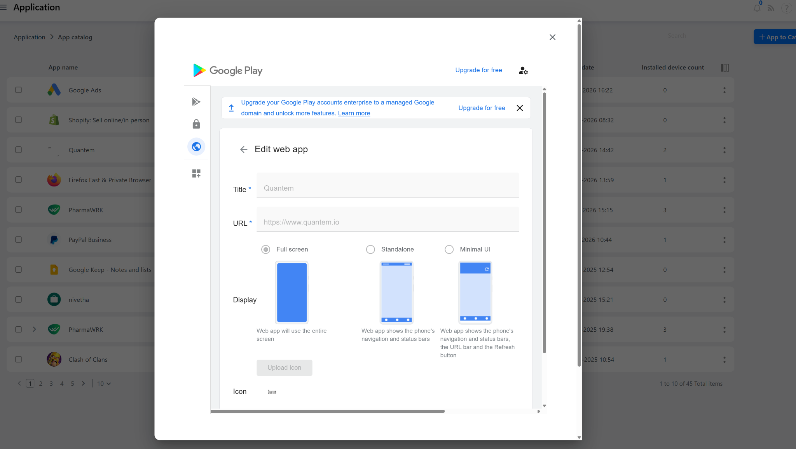This screenshot has height=449, width=796.
Task: Go back using the Edit web app arrow
Action: point(244,150)
